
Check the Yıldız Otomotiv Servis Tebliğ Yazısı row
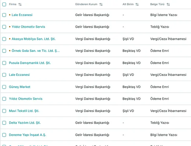point(4,27)
